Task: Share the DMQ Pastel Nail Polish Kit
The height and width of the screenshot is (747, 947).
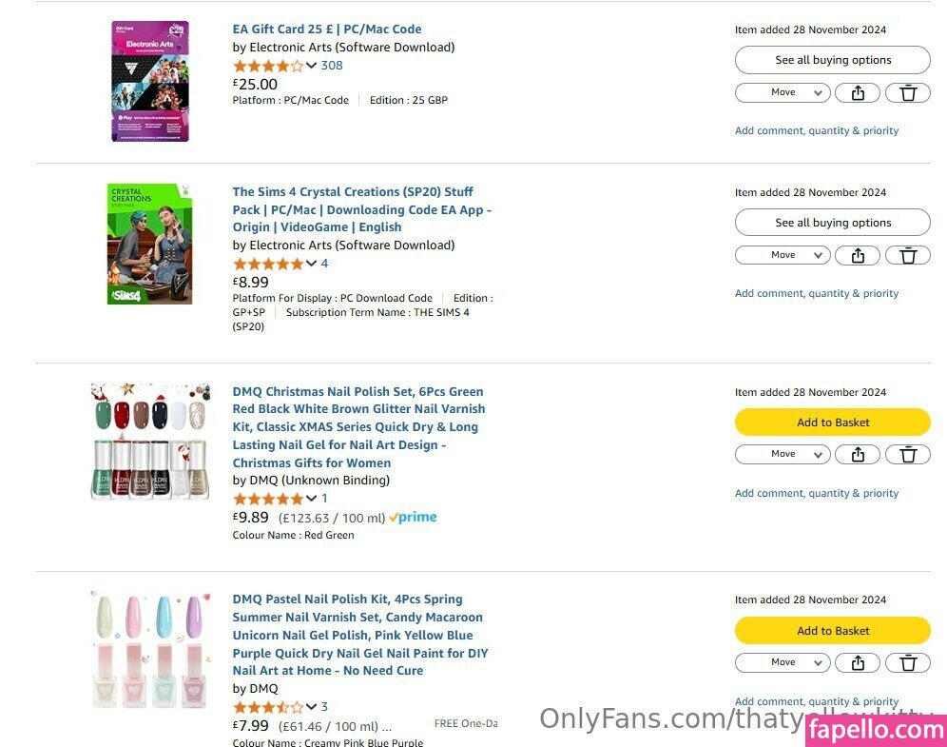Action: pos(858,663)
